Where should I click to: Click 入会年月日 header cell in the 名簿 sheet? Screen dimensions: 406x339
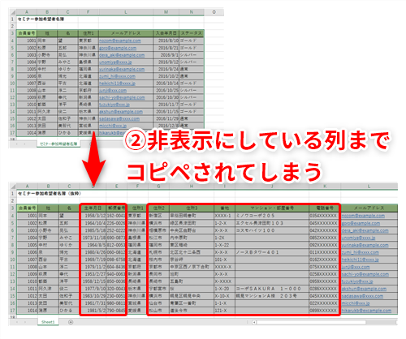(x=166, y=33)
